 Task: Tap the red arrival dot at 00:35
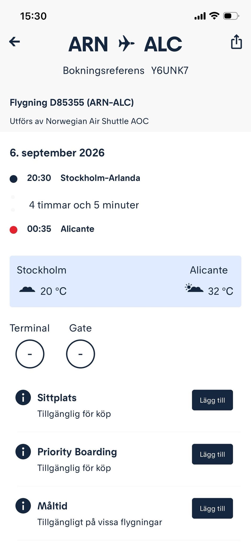click(x=14, y=230)
